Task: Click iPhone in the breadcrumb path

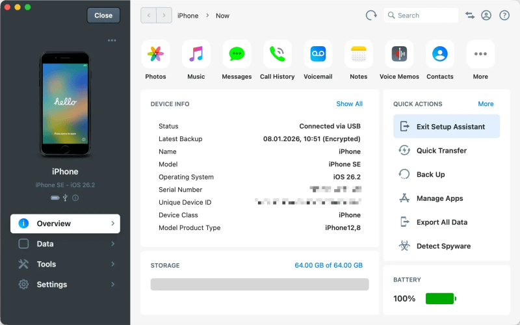Action: pos(188,16)
